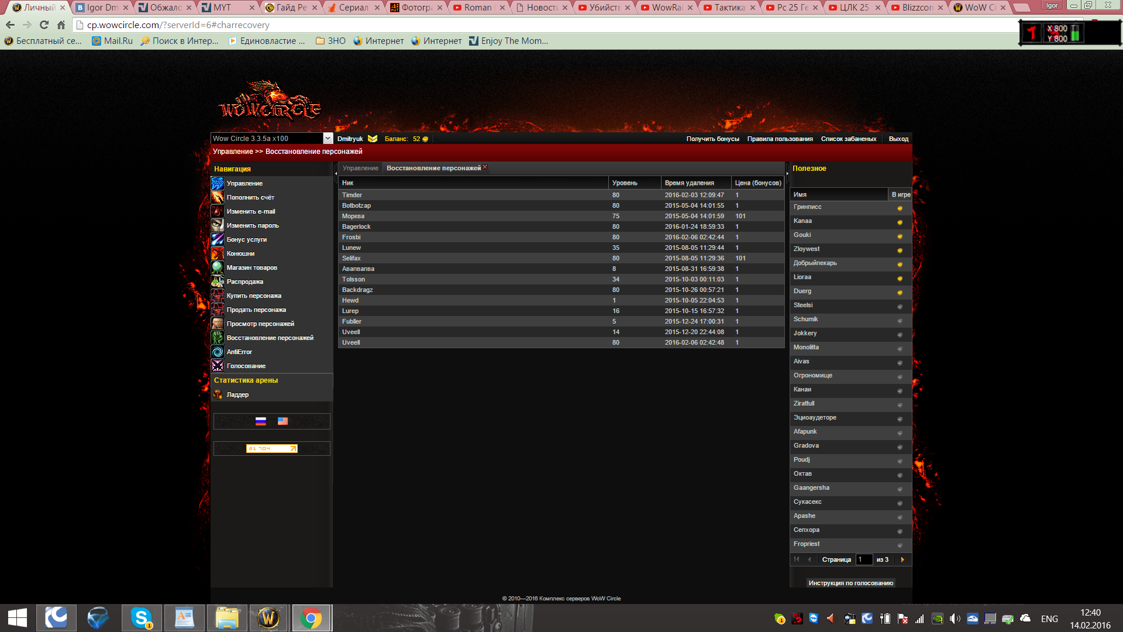
Task: Go to next page in friends list
Action: pos(902,559)
